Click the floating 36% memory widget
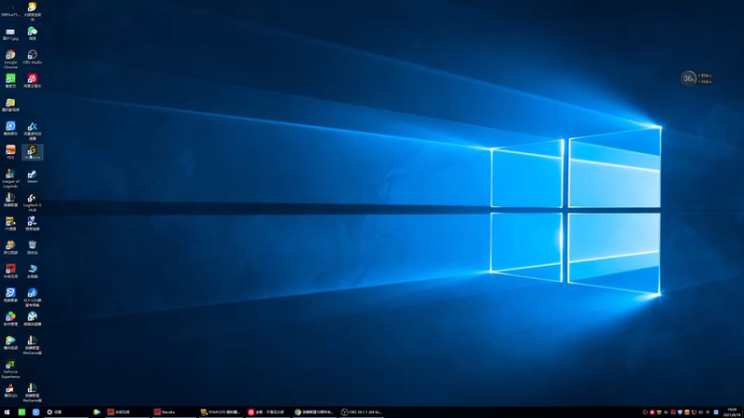 (697, 79)
